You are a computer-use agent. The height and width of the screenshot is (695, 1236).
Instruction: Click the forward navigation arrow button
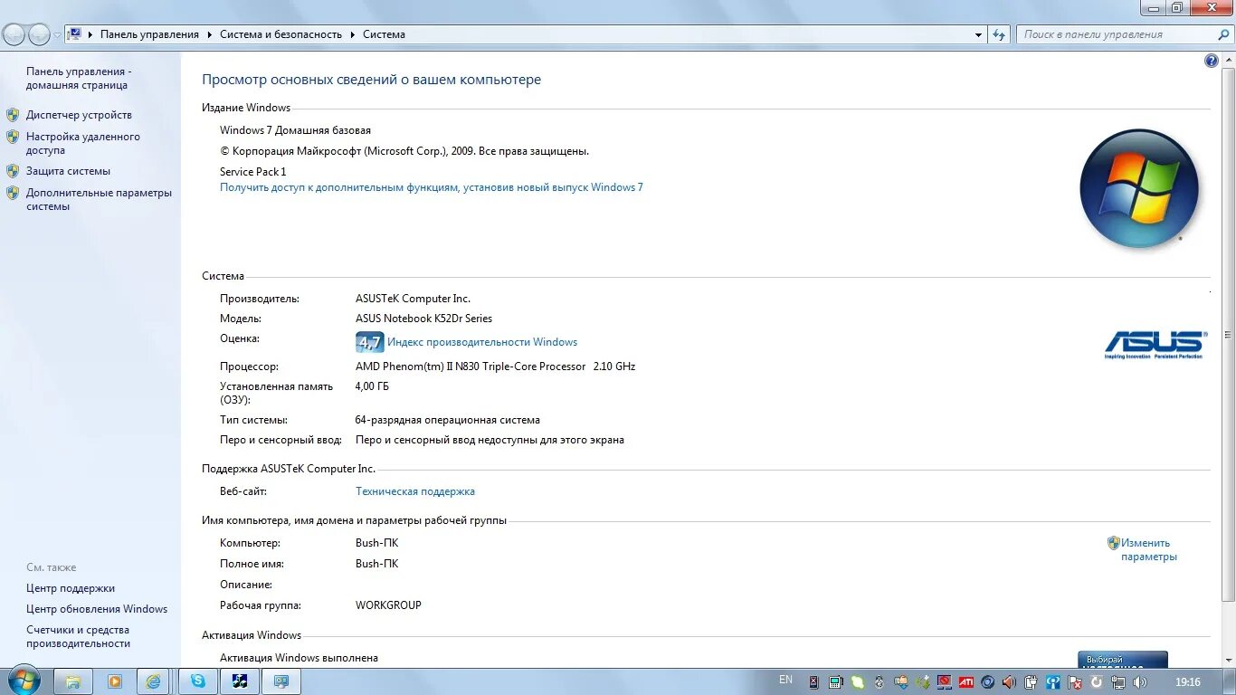click(40, 34)
